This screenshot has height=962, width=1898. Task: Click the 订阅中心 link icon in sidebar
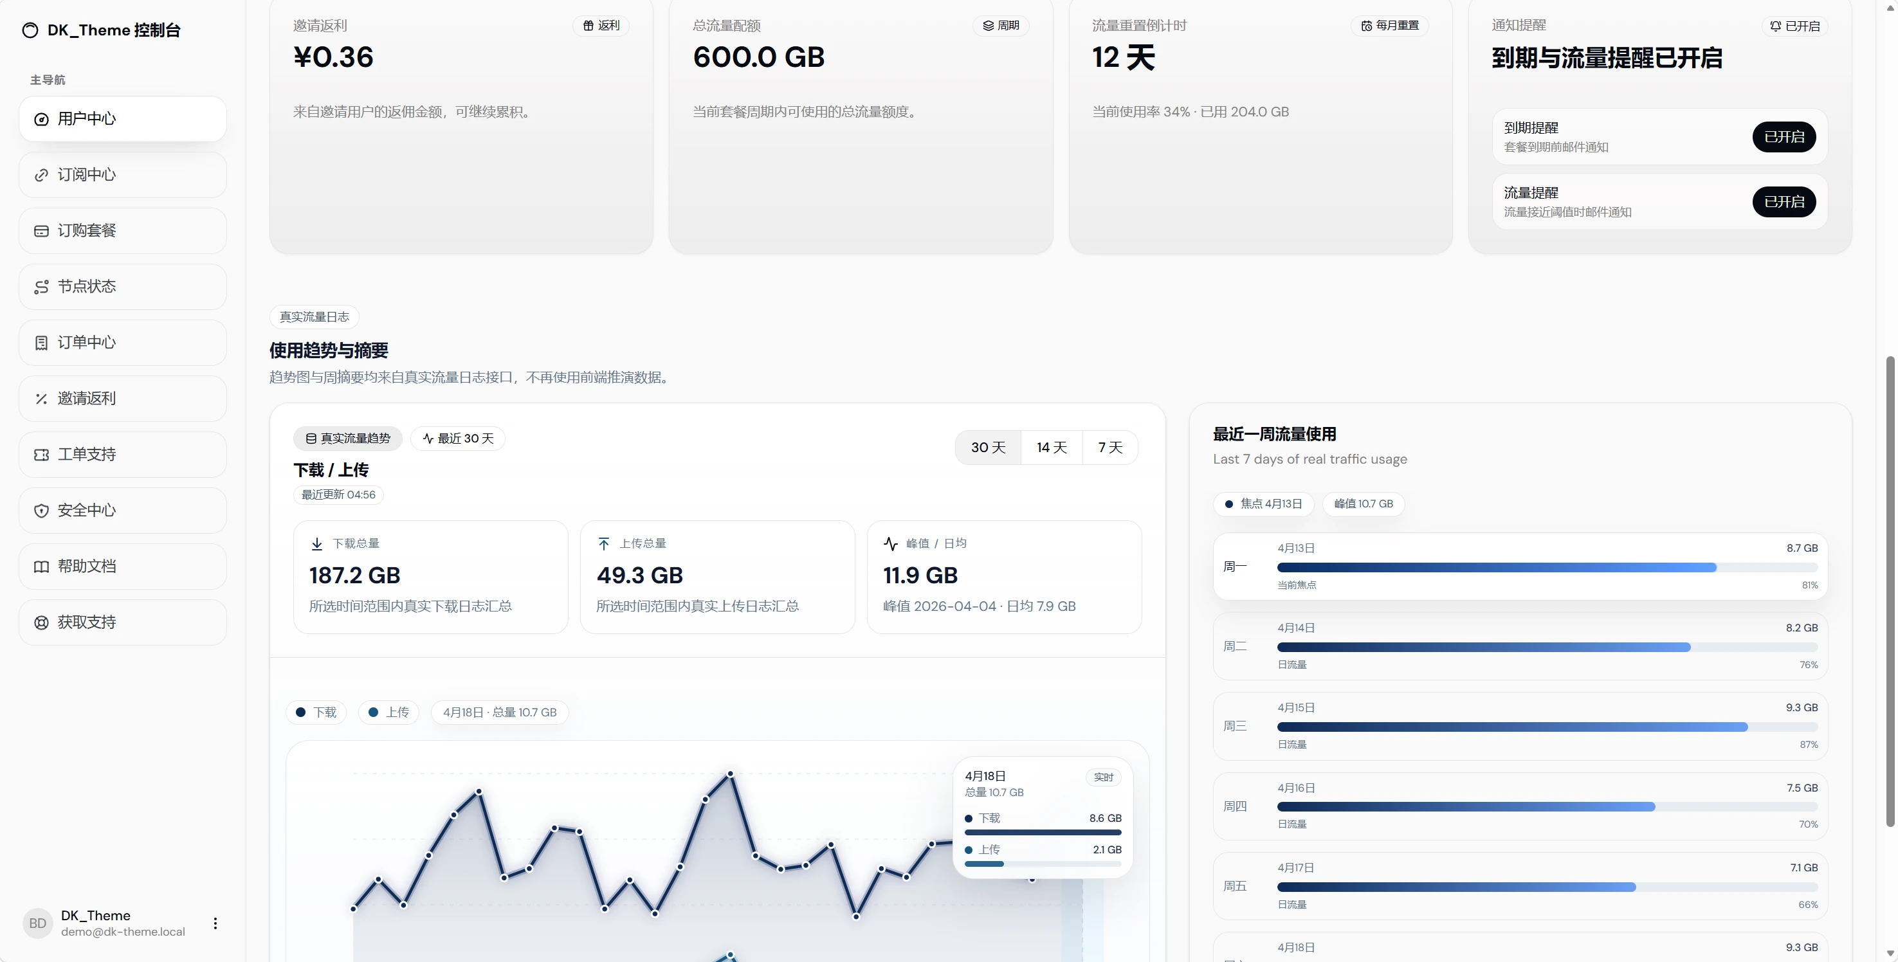[41, 176]
